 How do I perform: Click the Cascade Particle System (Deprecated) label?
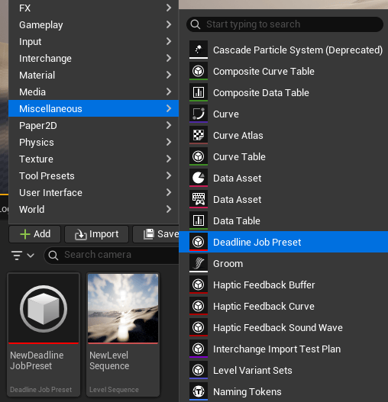298,50
